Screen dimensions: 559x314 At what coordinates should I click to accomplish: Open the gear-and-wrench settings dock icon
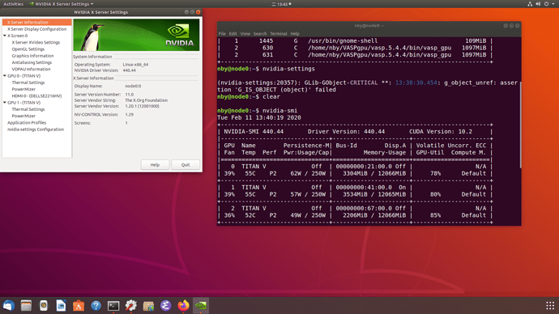pos(130,305)
